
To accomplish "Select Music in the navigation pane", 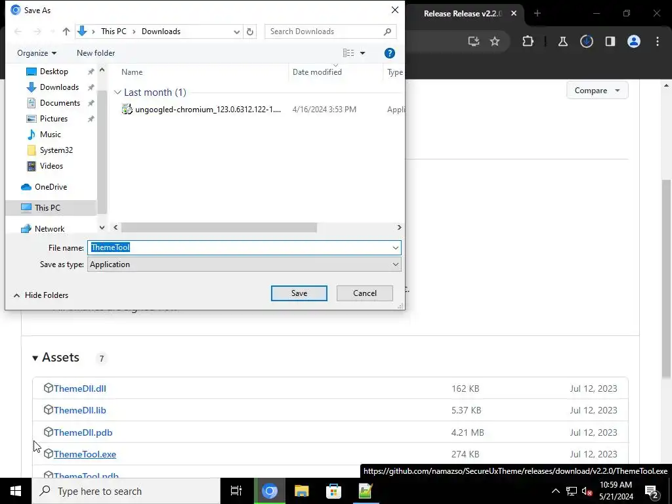I will (51, 135).
